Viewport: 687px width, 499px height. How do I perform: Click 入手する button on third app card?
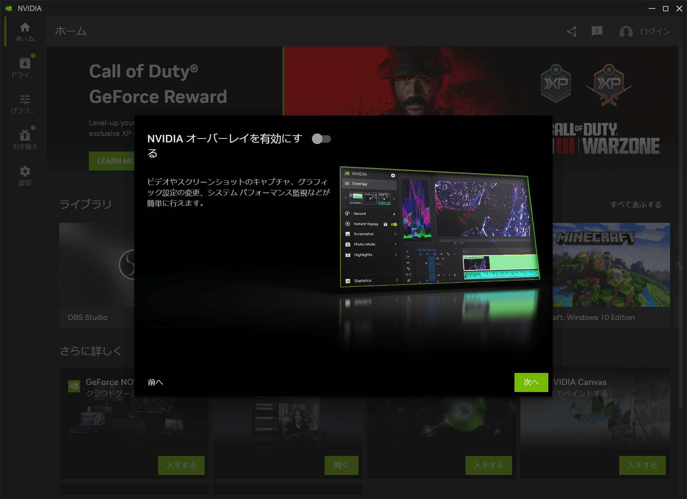tap(488, 465)
